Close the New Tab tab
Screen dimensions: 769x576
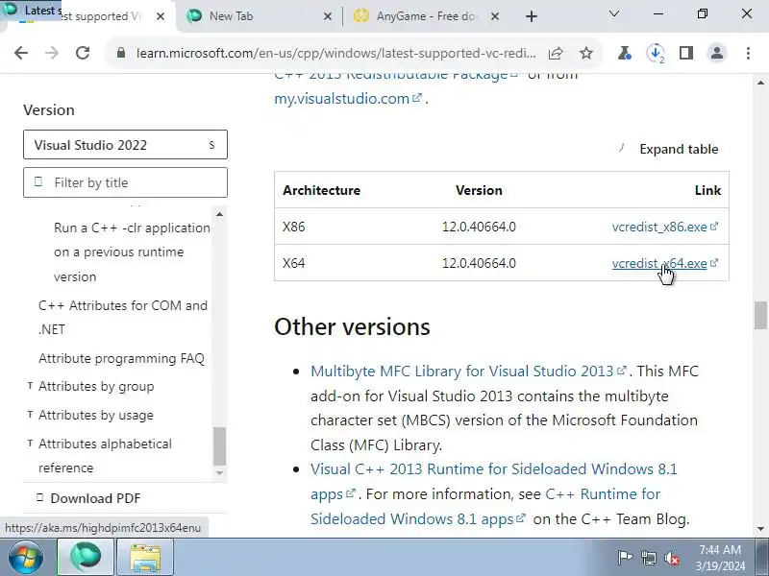coord(328,16)
